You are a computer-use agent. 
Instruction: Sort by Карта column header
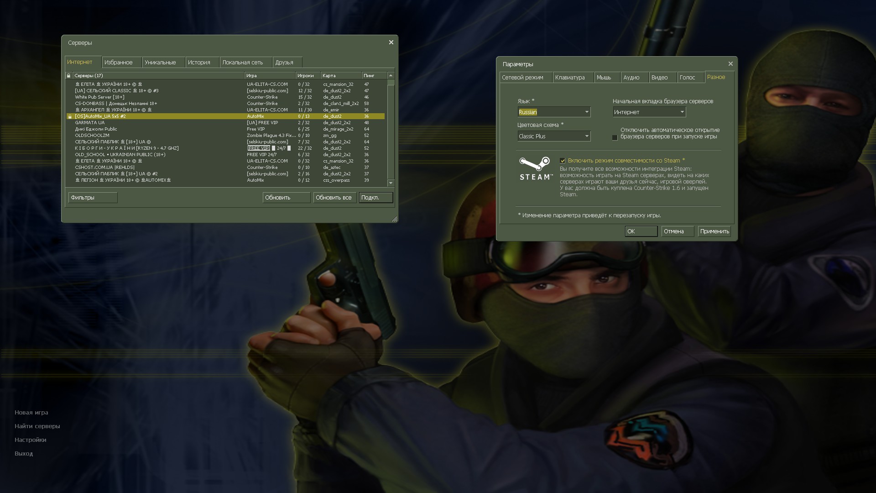click(x=341, y=75)
